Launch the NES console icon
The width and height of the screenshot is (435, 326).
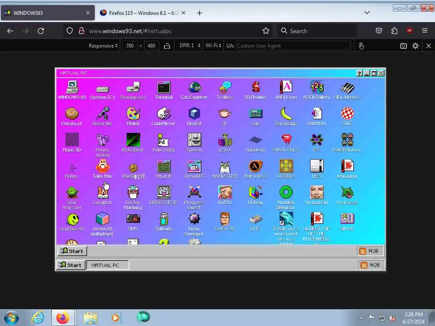[x=316, y=169]
